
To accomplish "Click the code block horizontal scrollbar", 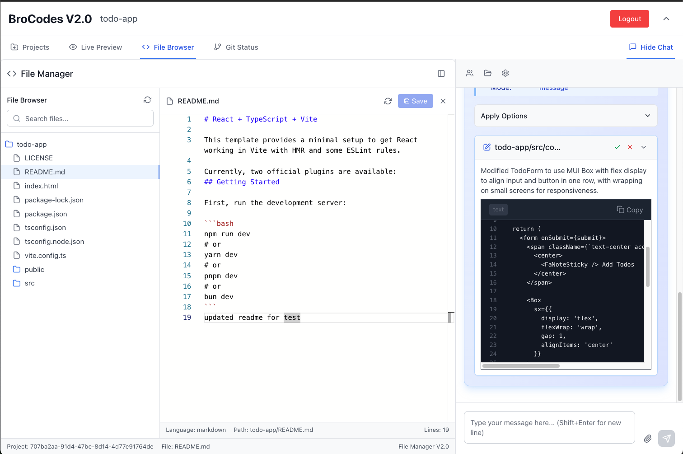I will [521, 366].
